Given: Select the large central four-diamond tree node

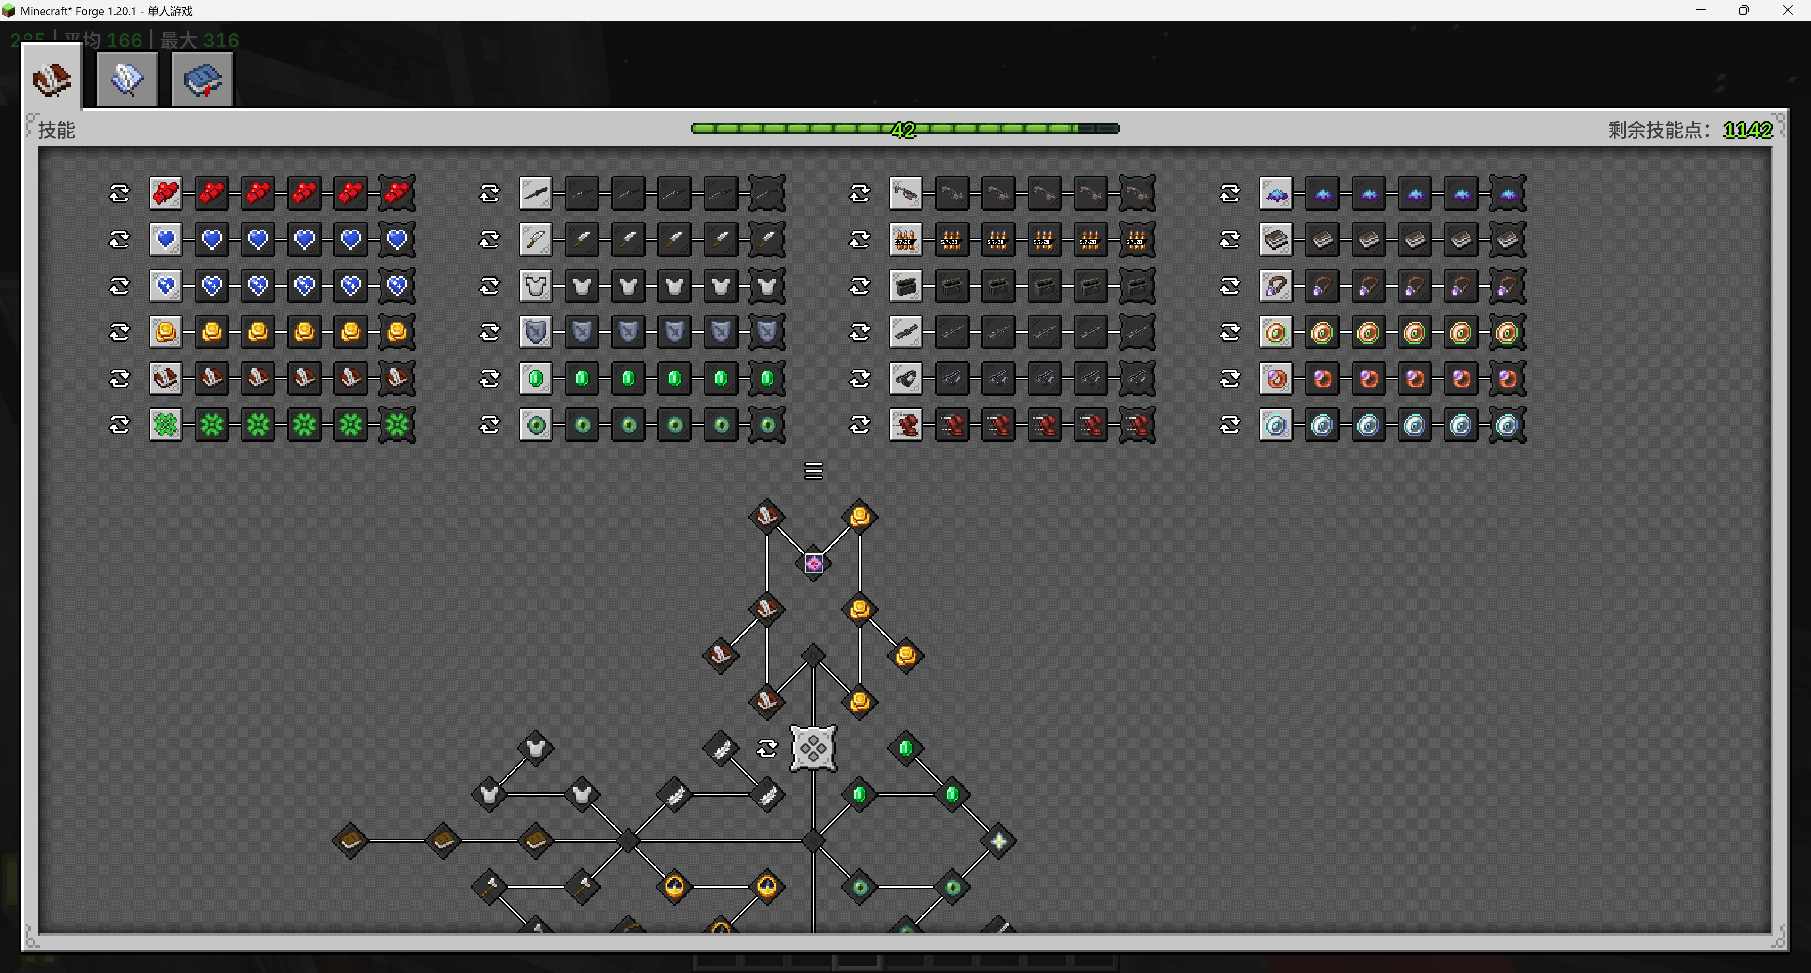Looking at the screenshot, I should coord(814,748).
